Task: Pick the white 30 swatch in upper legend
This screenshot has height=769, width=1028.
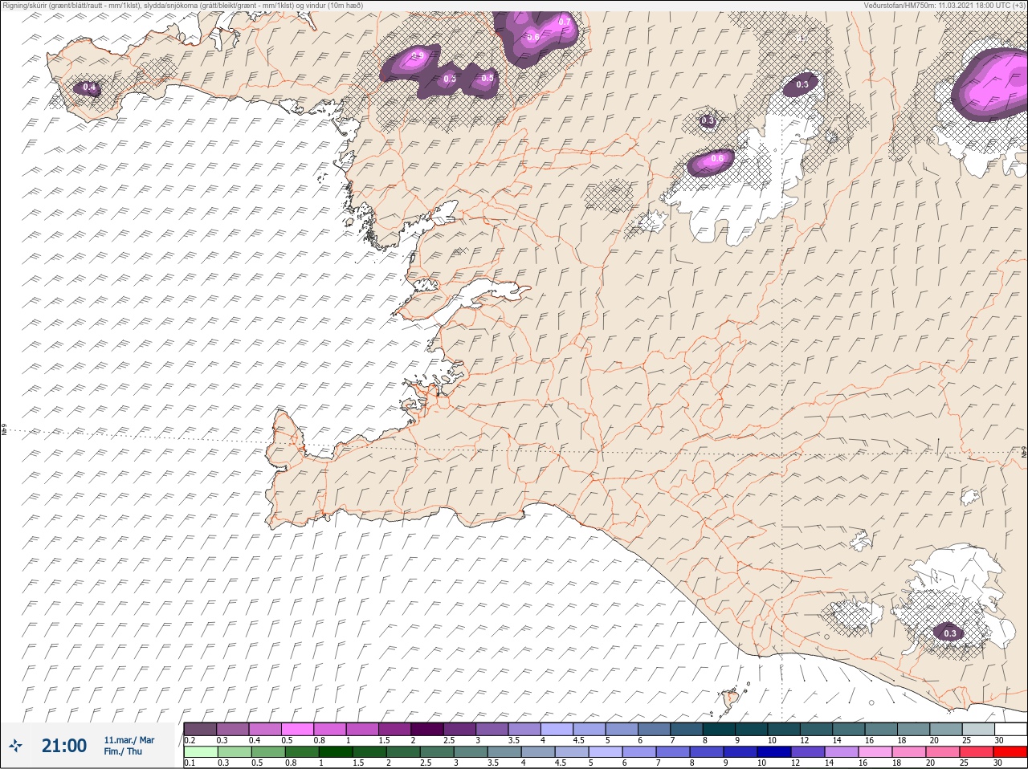Action: (x=1010, y=729)
